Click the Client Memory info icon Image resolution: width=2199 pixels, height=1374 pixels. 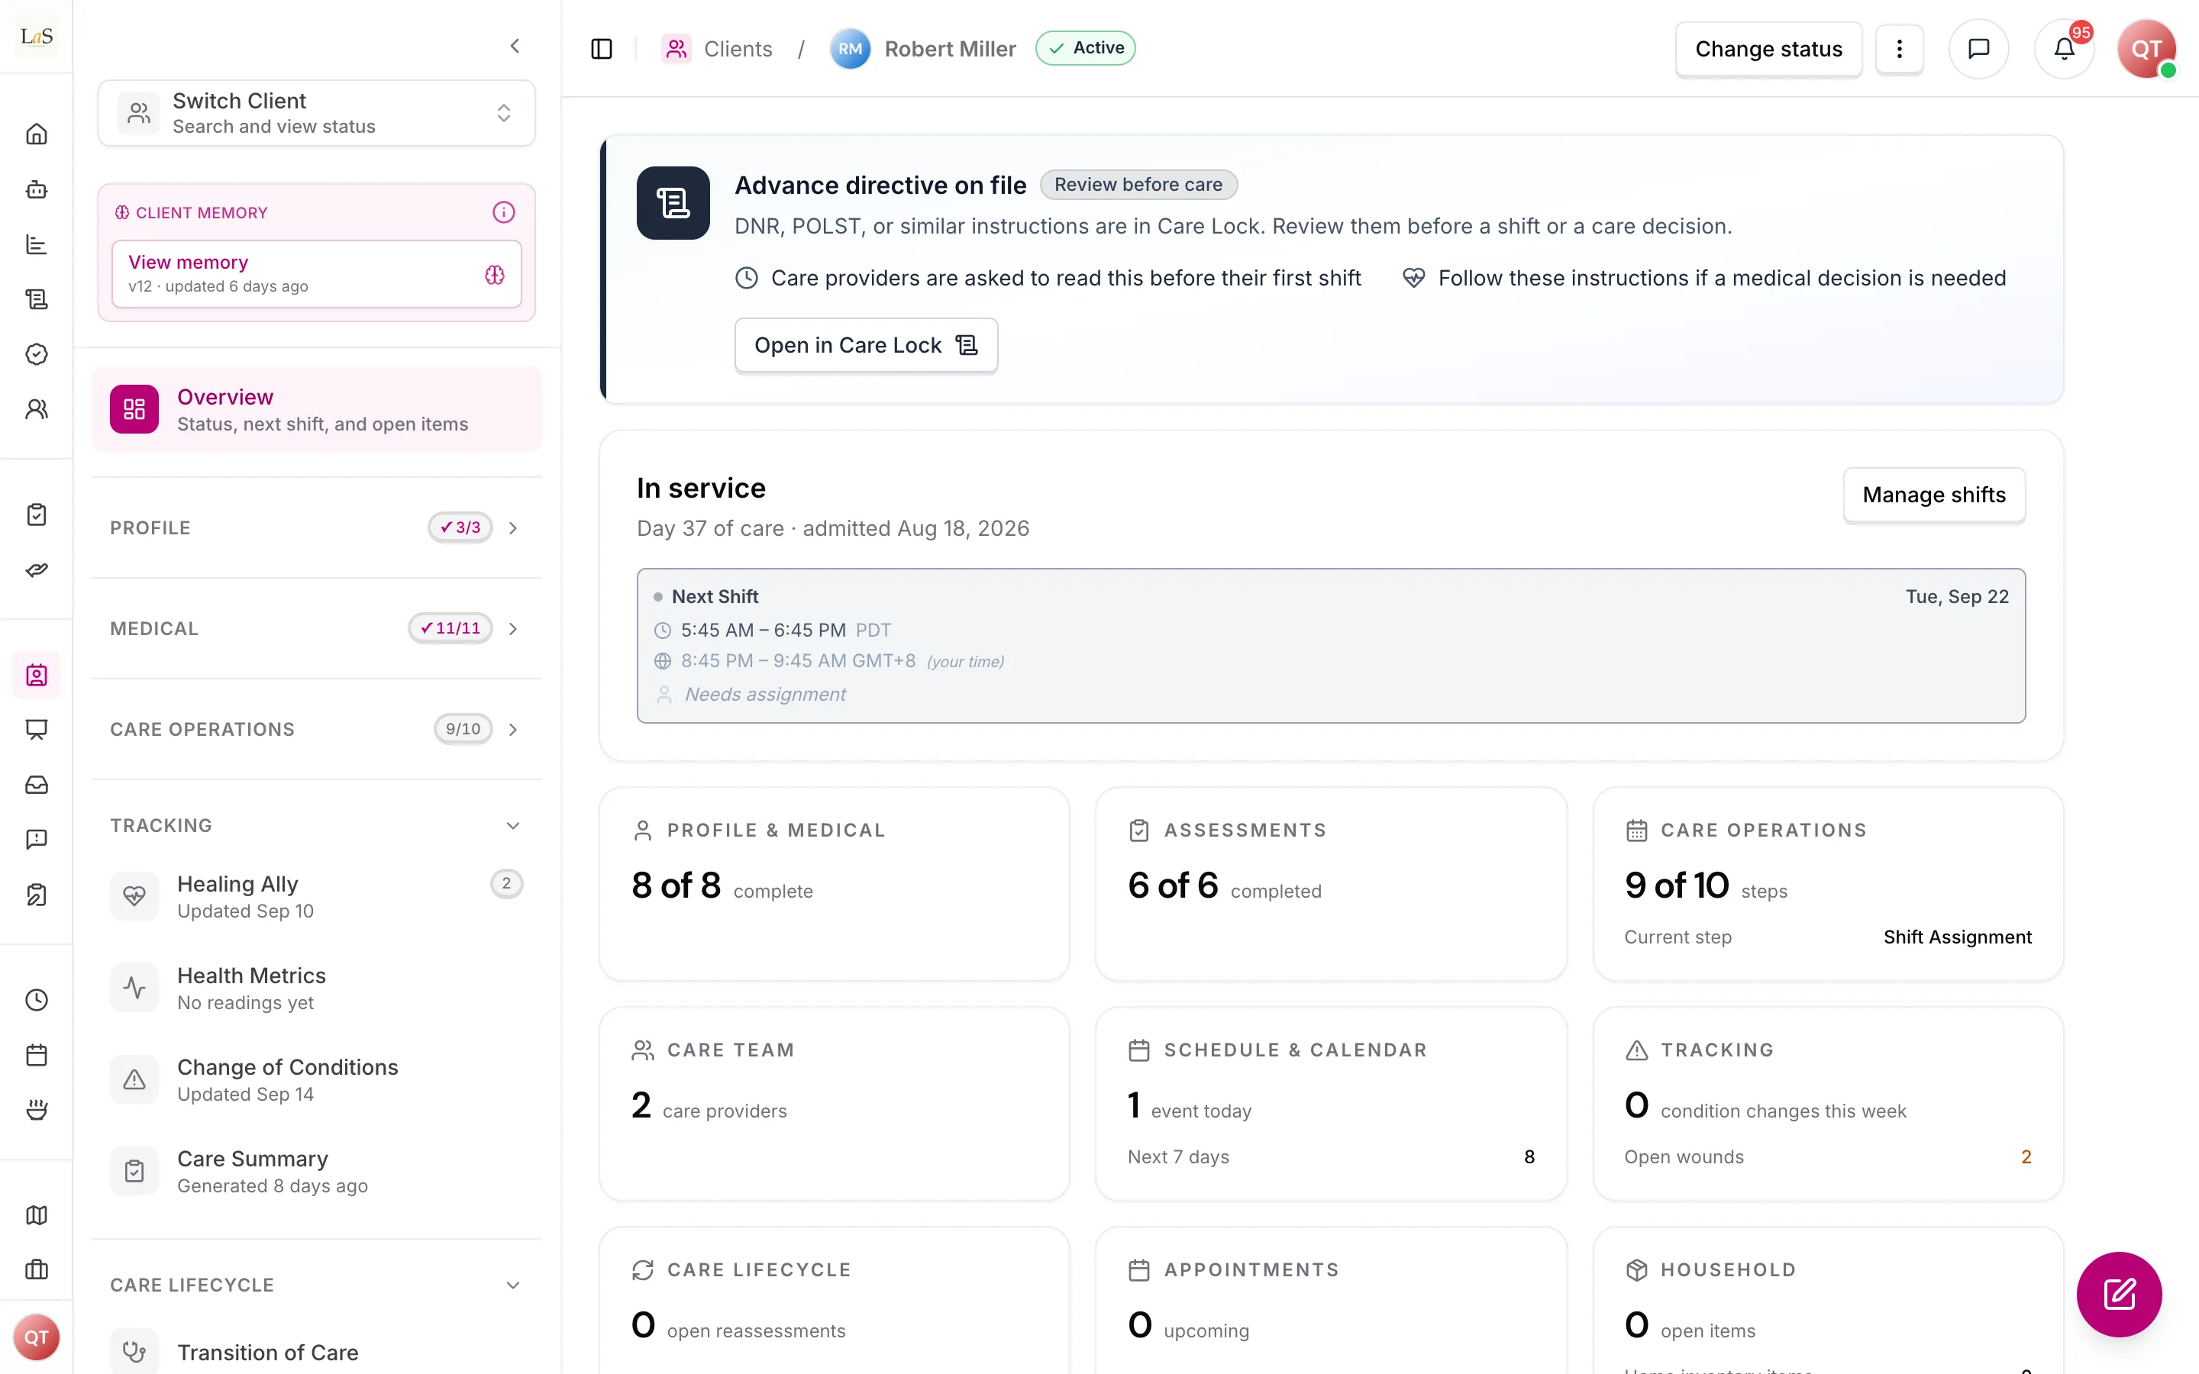pyautogui.click(x=503, y=213)
